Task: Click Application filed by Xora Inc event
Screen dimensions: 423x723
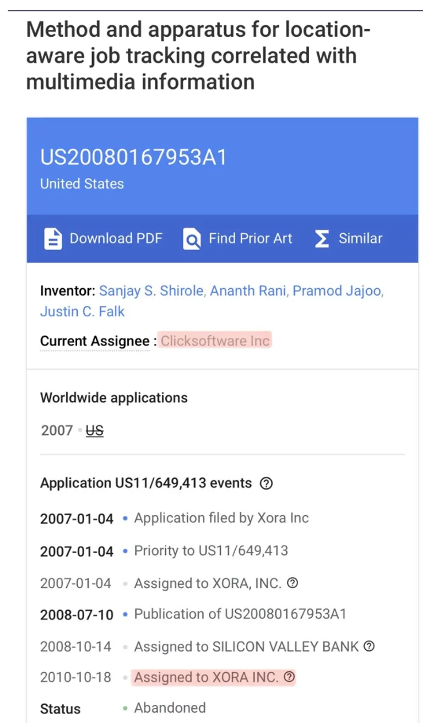Action: tap(221, 518)
